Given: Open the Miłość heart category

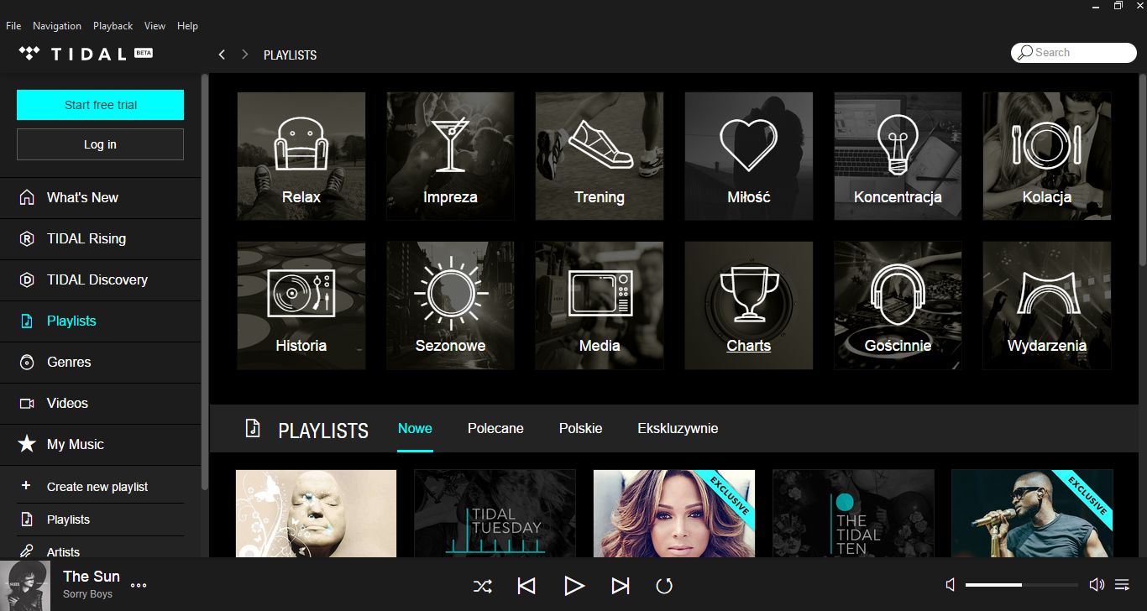Looking at the screenshot, I should coord(749,156).
